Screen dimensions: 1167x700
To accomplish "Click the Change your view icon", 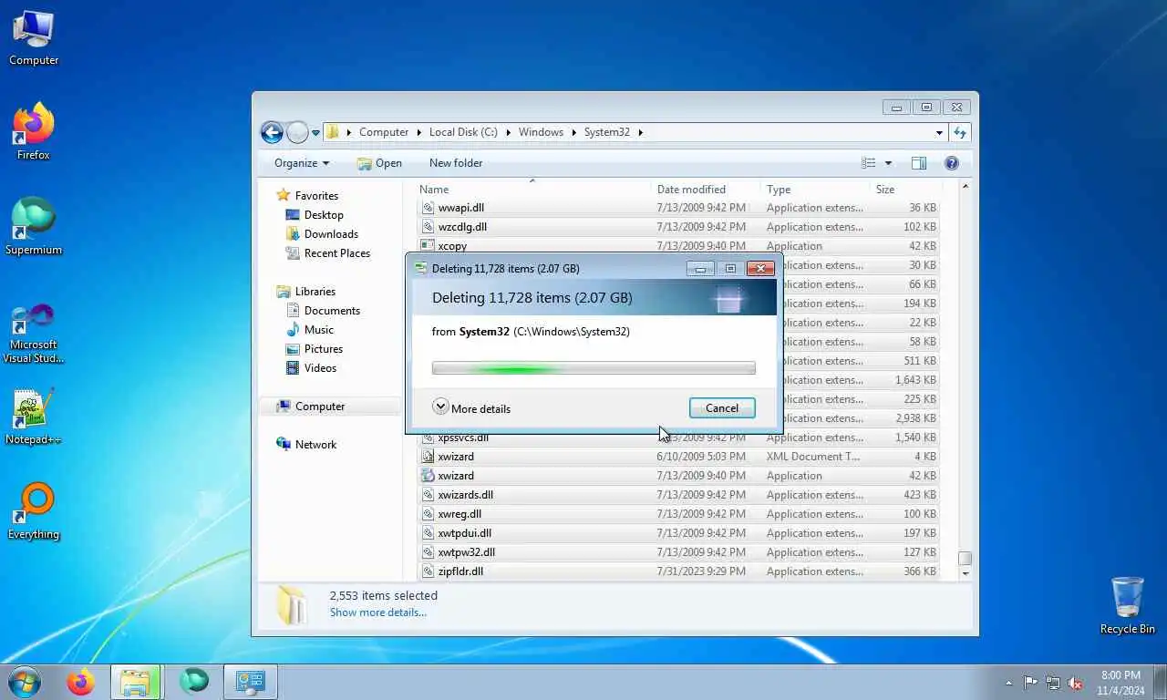I will [869, 163].
